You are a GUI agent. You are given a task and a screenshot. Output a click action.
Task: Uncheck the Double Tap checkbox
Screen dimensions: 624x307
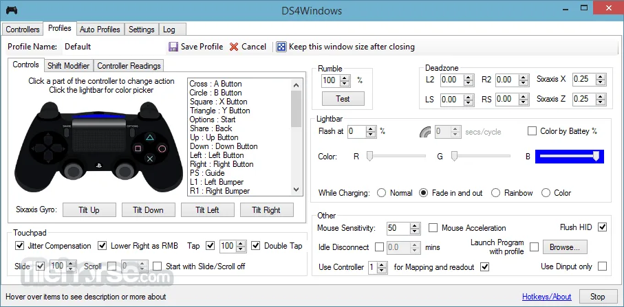(256, 246)
